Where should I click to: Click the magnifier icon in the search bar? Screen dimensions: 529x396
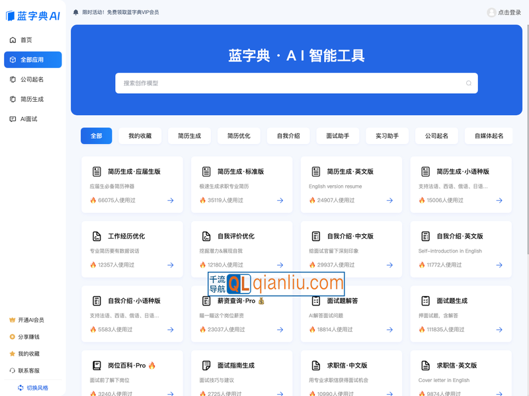[468, 83]
